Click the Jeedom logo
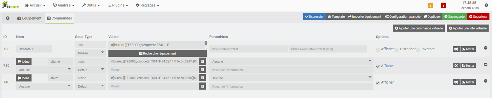492x98 pixels. [11, 5]
